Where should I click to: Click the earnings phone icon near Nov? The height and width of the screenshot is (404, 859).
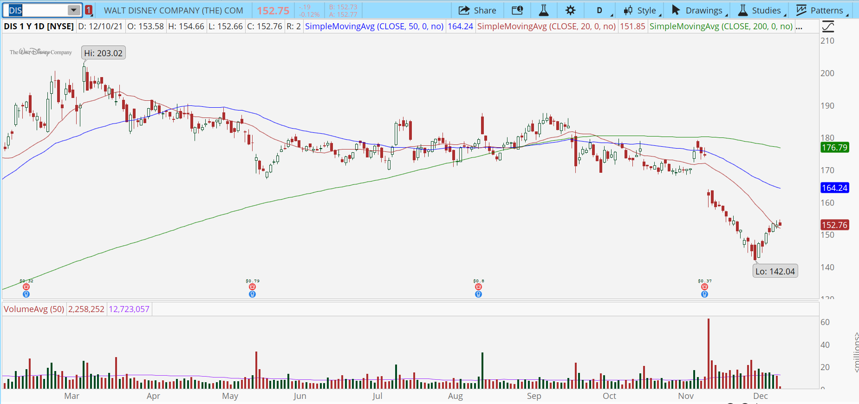[704, 287]
